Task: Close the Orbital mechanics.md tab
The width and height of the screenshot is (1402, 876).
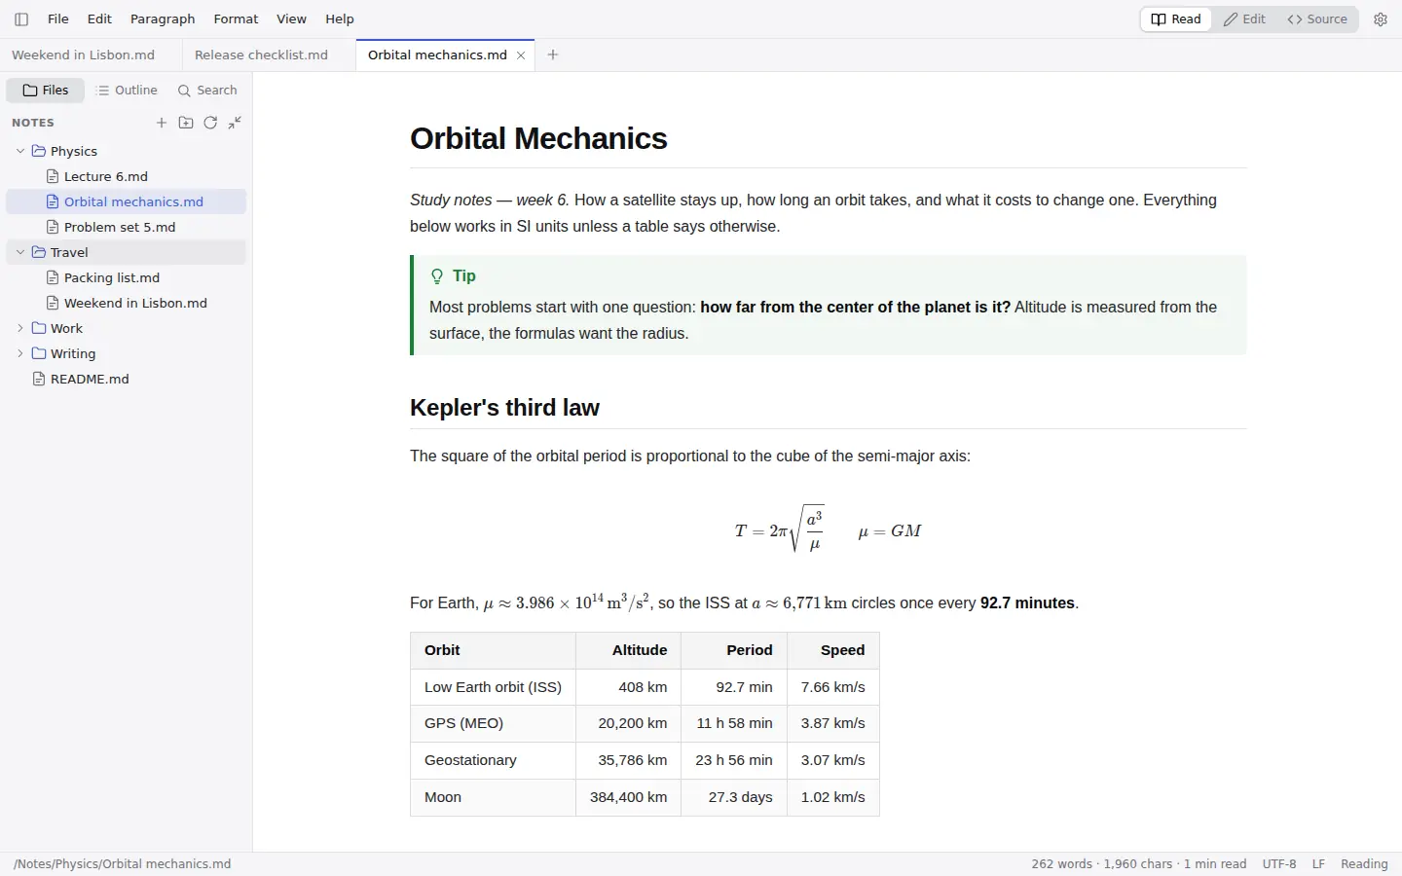Action: pos(521,55)
